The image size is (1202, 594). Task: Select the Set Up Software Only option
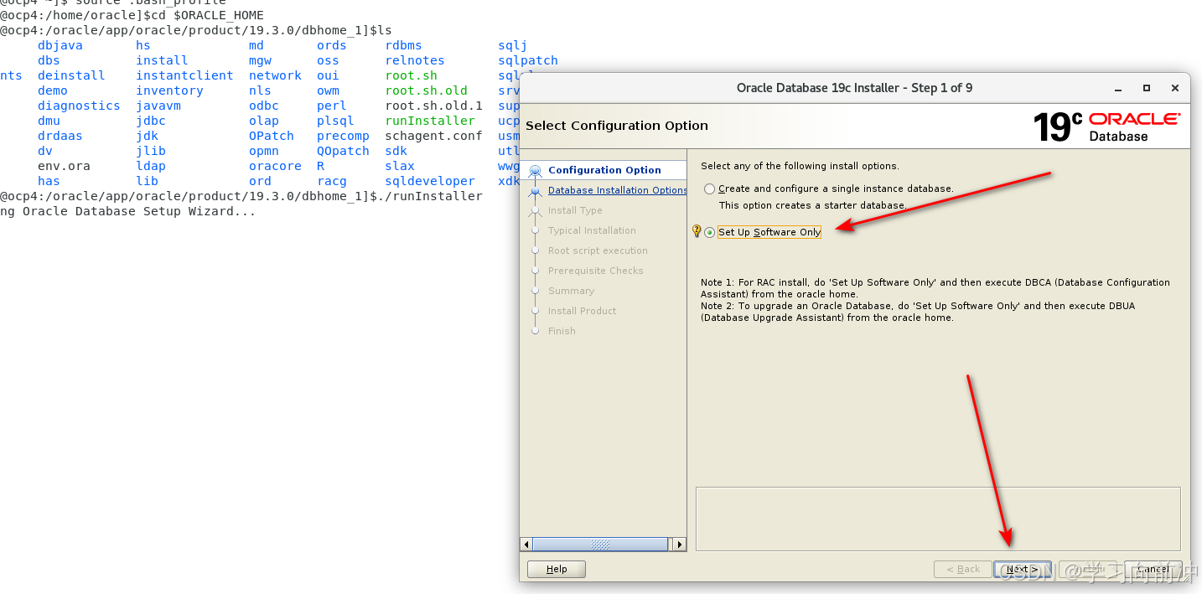point(710,232)
